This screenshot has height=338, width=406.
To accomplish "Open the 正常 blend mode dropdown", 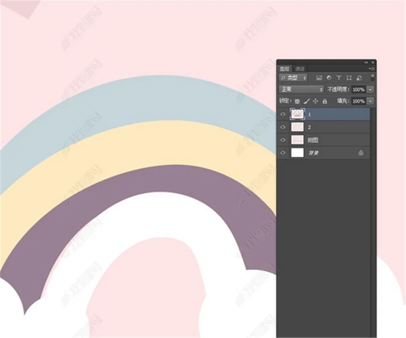I will [301, 89].
